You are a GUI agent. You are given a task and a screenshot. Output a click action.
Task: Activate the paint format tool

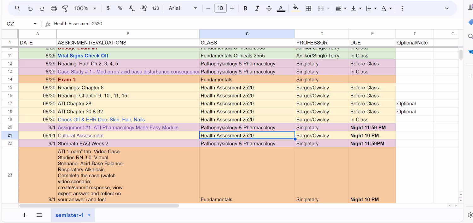tap(65, 9)
